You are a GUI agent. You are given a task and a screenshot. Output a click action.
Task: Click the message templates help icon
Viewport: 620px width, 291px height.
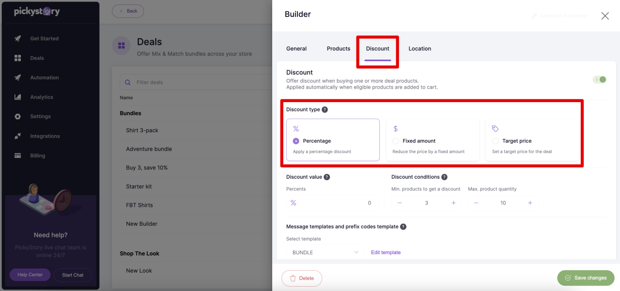click(x=403, y=227)
